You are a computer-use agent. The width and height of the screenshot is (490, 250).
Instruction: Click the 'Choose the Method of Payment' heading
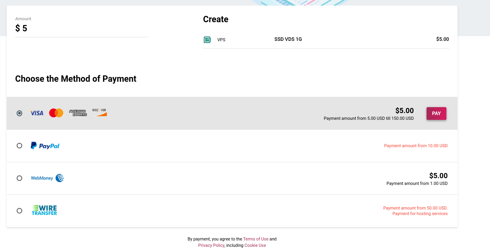pos(76,79)
